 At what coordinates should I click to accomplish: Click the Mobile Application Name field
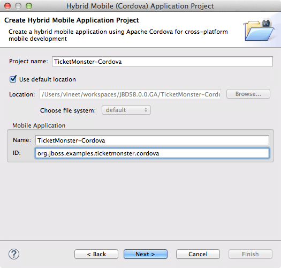coord(152,140)
